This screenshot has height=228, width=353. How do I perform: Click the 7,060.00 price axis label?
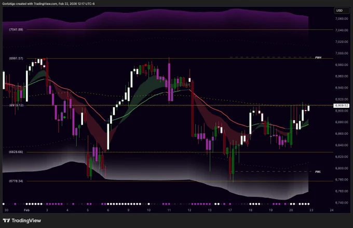(342, 19)
